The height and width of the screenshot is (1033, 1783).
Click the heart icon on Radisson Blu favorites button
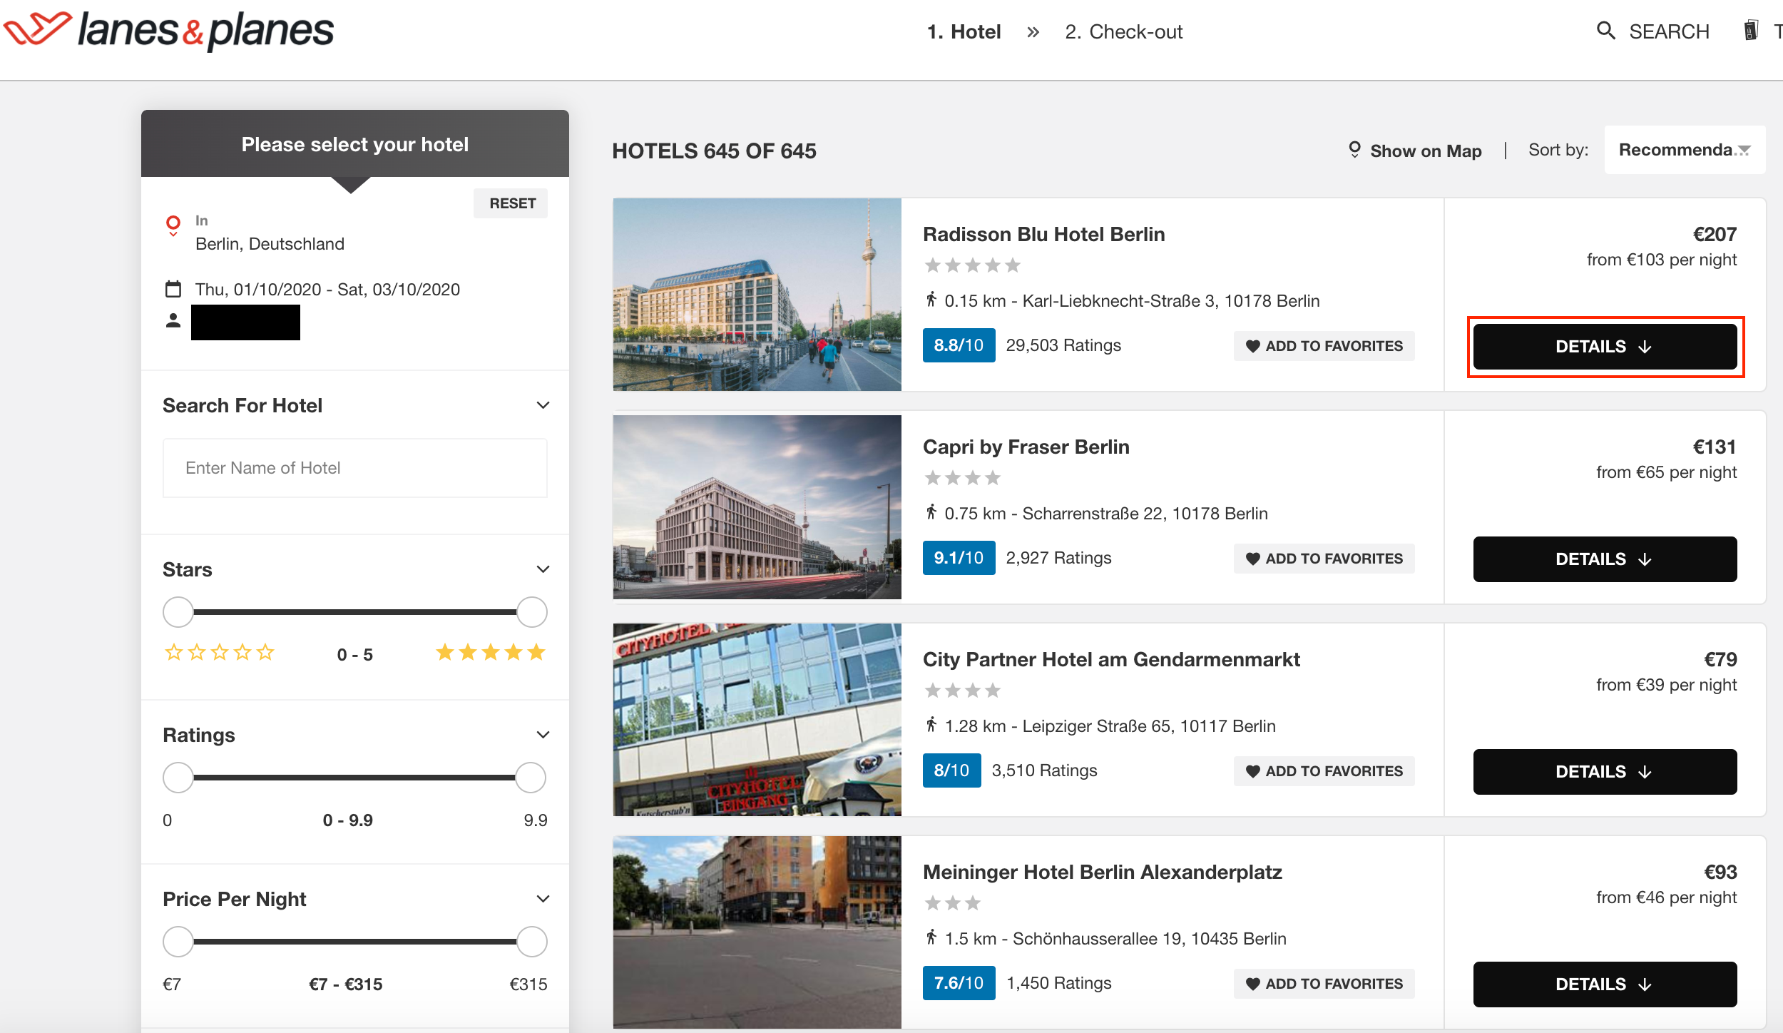(1252, 346)
